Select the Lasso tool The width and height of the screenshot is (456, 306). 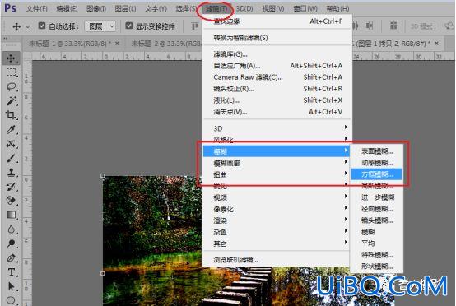(x=11, y=86)
